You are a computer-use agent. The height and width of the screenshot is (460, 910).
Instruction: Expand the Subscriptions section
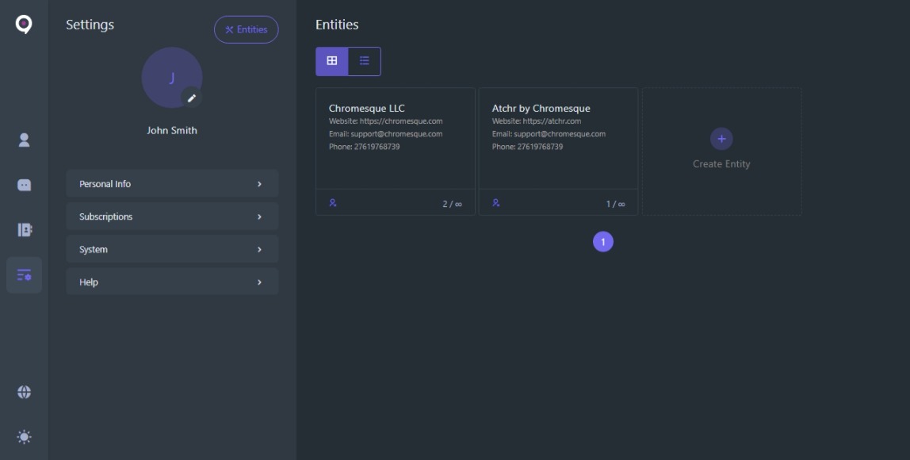172,217
